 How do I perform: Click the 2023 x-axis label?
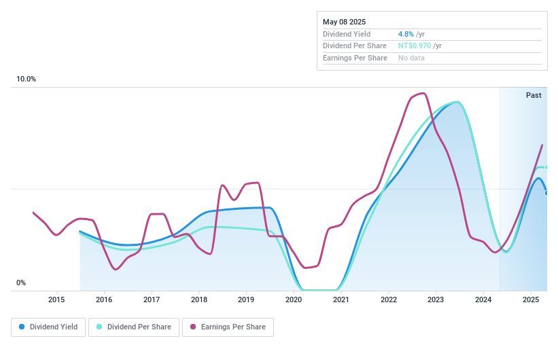(x=436, y=299)
